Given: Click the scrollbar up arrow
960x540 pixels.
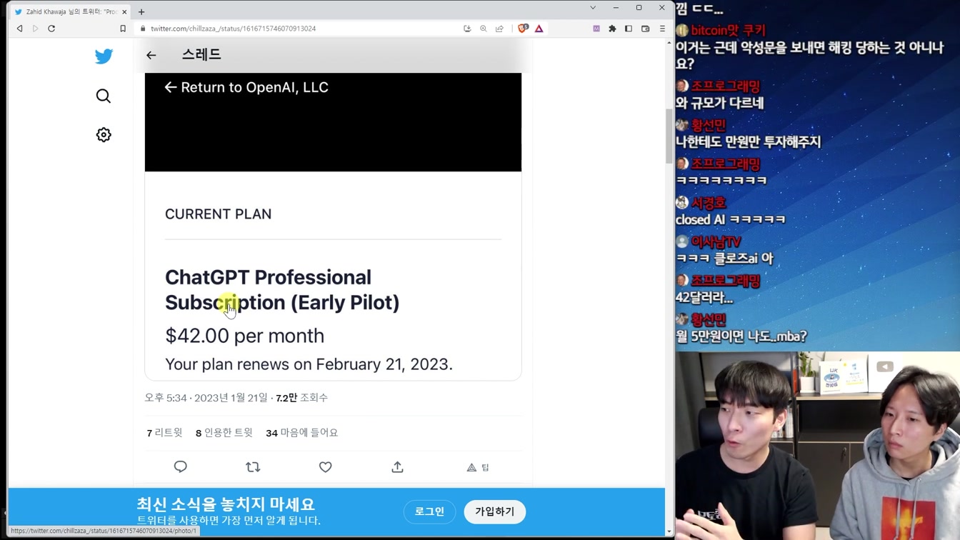Looking at the screenshot, I should 669,43.
